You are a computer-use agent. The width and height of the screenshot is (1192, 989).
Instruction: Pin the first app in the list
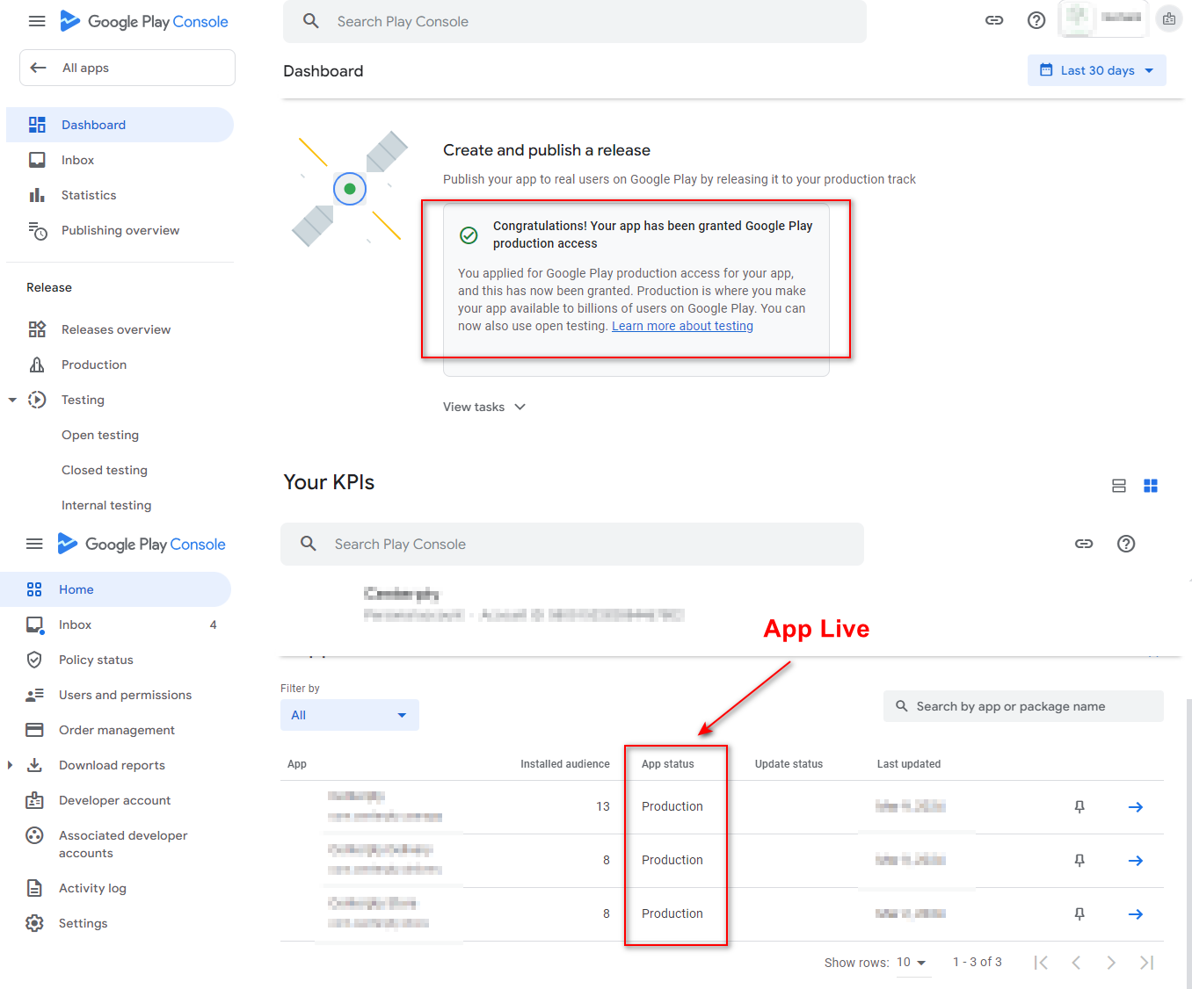pyautogui.click(x=1079, y=806)
